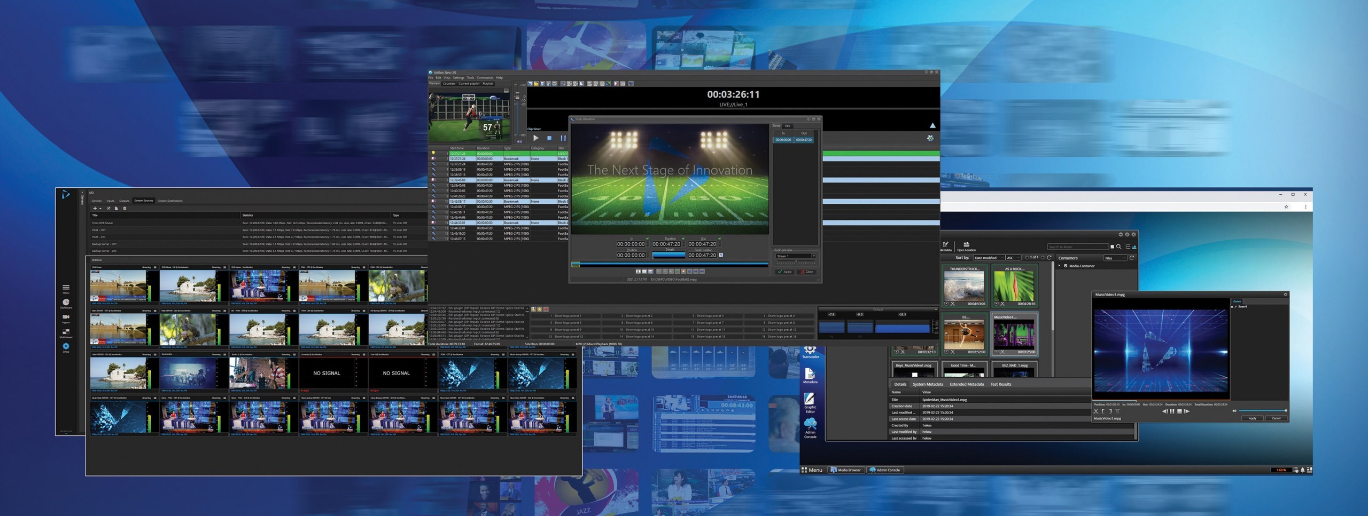
Task: Open Setup gear in left sidebar
Action: 66,347
